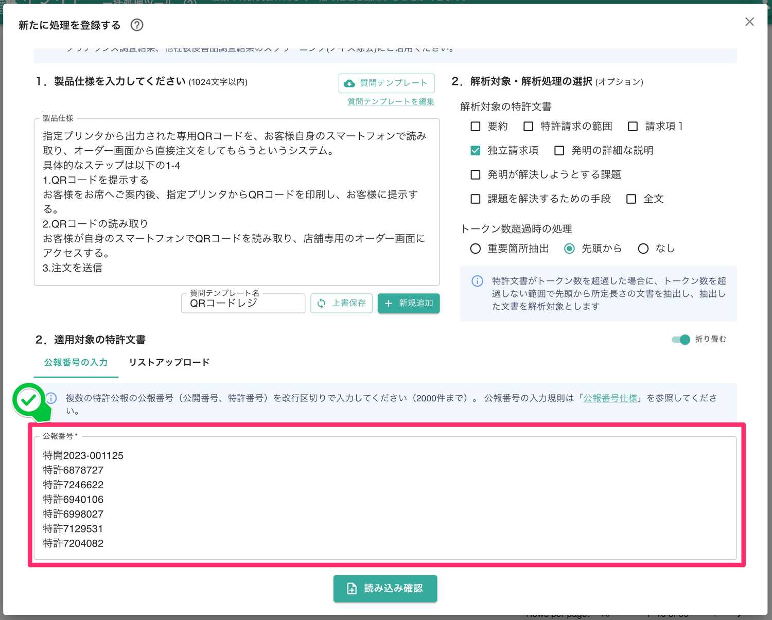The image size is (772, 620).
Task: Click the 上書保存 button
Action: click(341, 303)
